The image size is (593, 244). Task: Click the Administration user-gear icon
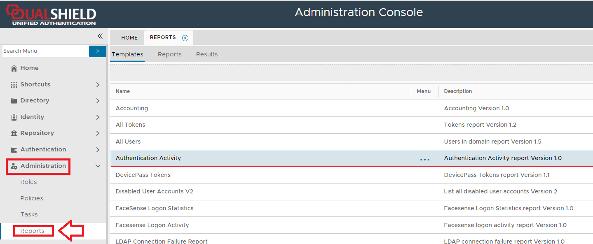(14, 166)
